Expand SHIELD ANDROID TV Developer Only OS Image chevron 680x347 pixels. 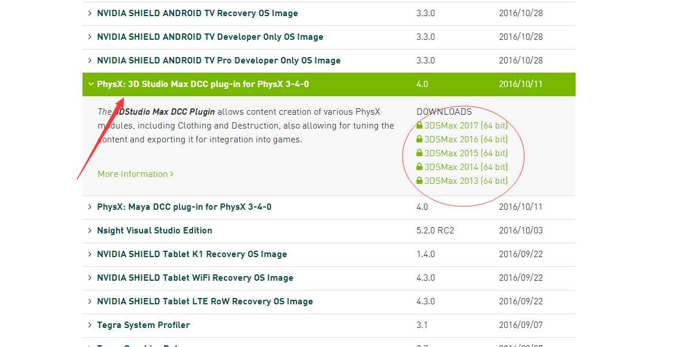[90, 37]
